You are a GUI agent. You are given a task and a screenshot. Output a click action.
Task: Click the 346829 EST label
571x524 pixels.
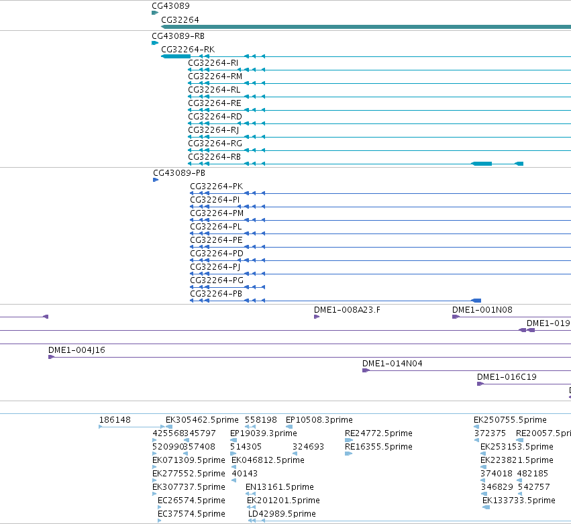497,488
